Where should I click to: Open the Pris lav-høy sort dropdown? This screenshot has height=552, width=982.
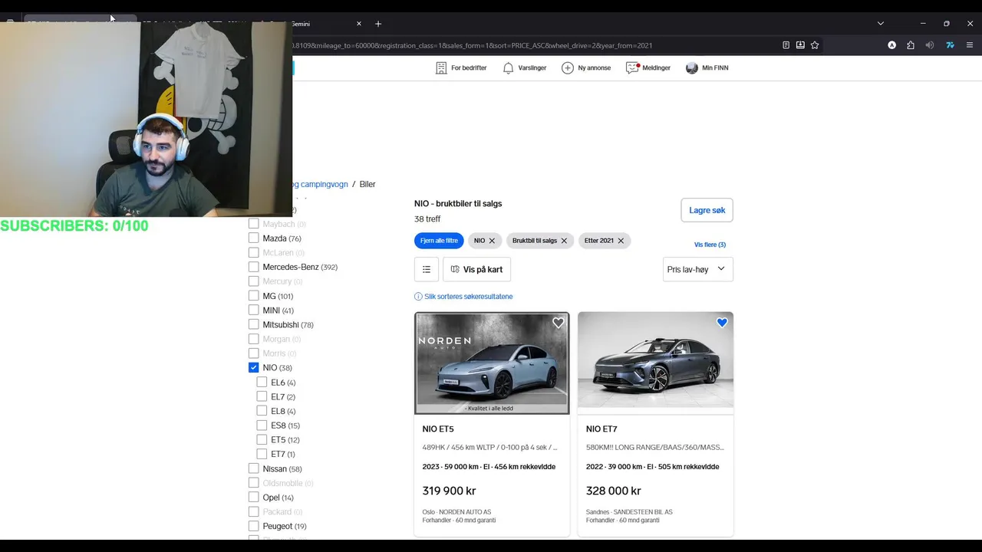698,269
